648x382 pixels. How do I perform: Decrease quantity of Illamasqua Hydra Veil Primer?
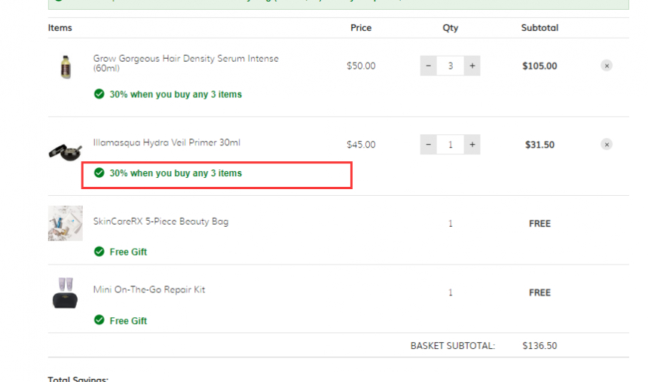(428, 144)
